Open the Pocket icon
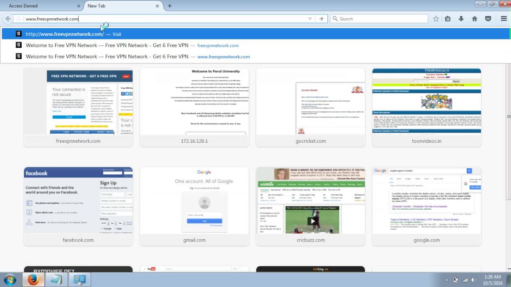This screenshot has width=511, height=287. click(x=488, y=19)
